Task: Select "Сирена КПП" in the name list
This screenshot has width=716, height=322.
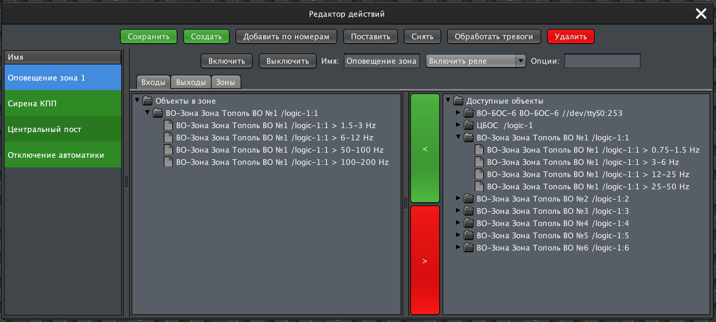Action: click(32, 103)
